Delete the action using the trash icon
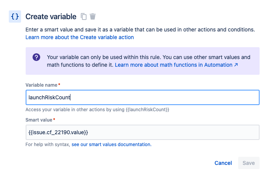The width and height of the screenshot is (273, 176). 93,16
